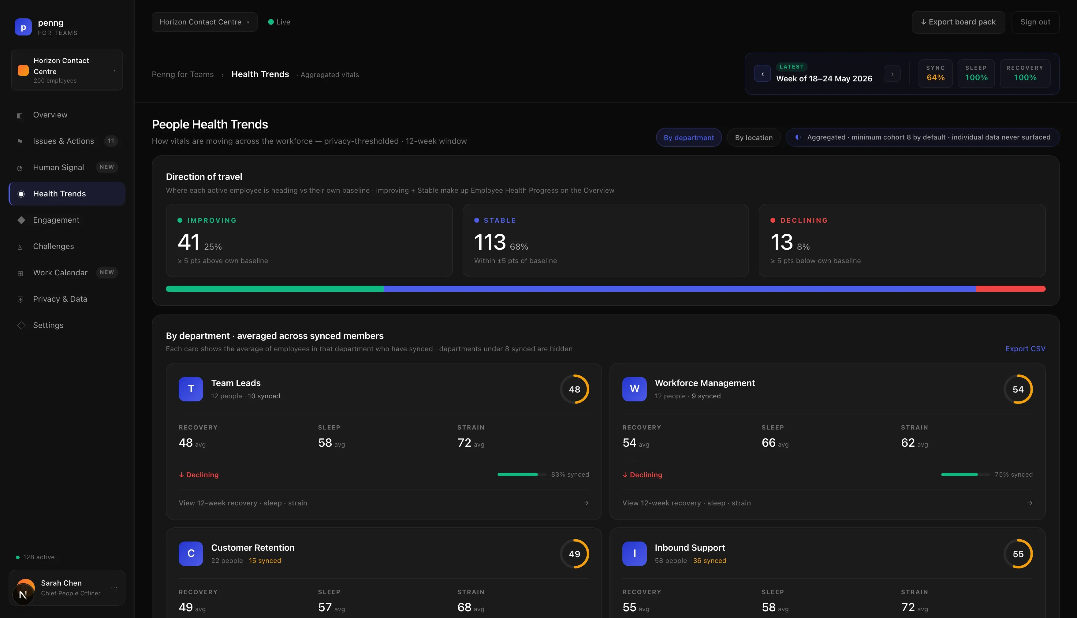Click the Issues & Actions flag icon
1077x618 pixels.
point(20,141)
